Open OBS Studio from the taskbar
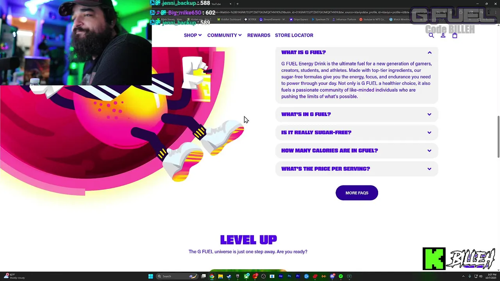This screenshot has width=500, height=281. (x=263, y=276)
